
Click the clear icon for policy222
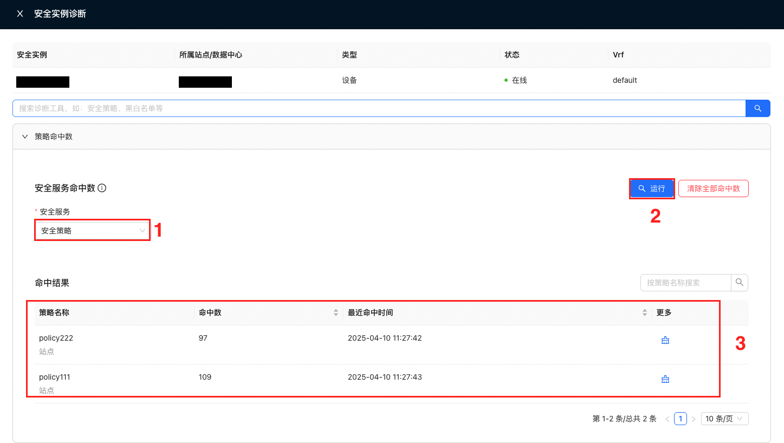click(665, 340)
